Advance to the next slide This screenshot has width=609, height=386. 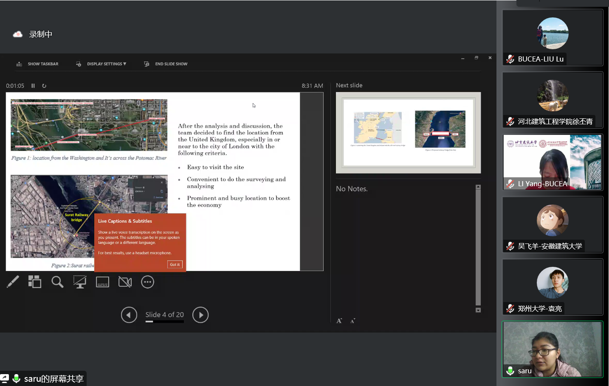200,315
